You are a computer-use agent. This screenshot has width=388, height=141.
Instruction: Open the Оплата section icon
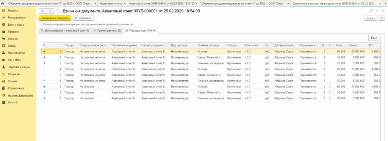pyautogui.click(x=3, y=102)
